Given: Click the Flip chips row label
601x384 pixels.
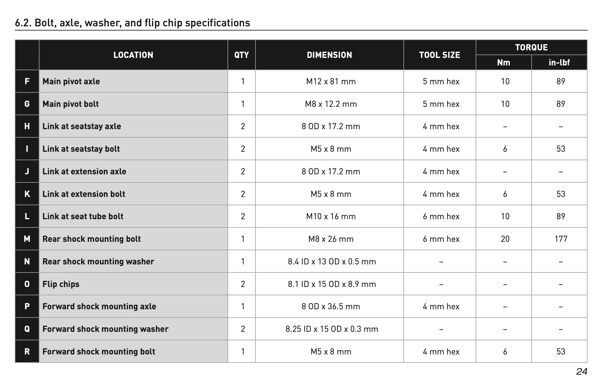Looking at the screenshot, I should [x=61, y=284].
